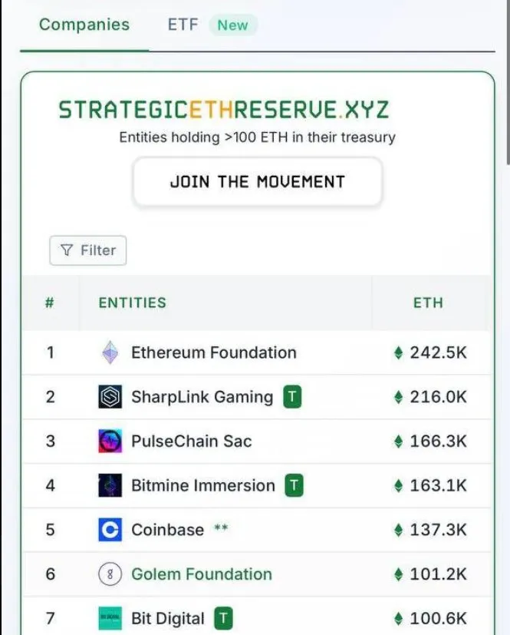
Task: Select the Golem Foundation circular logo
Action: click(x=109, y=574)
